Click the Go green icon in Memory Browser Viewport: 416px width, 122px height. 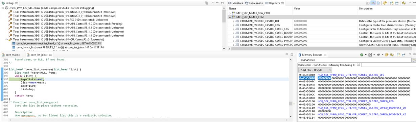(362, 55)
